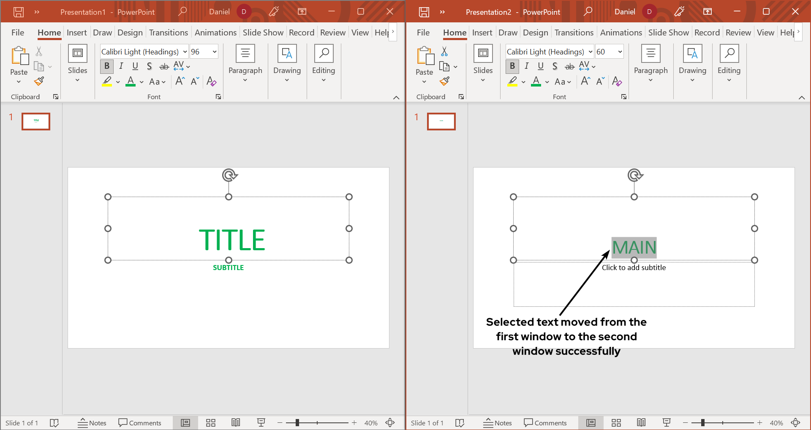Click Increase Font Size in Presentation2
The image size is (811, 430).
point(585,81)
